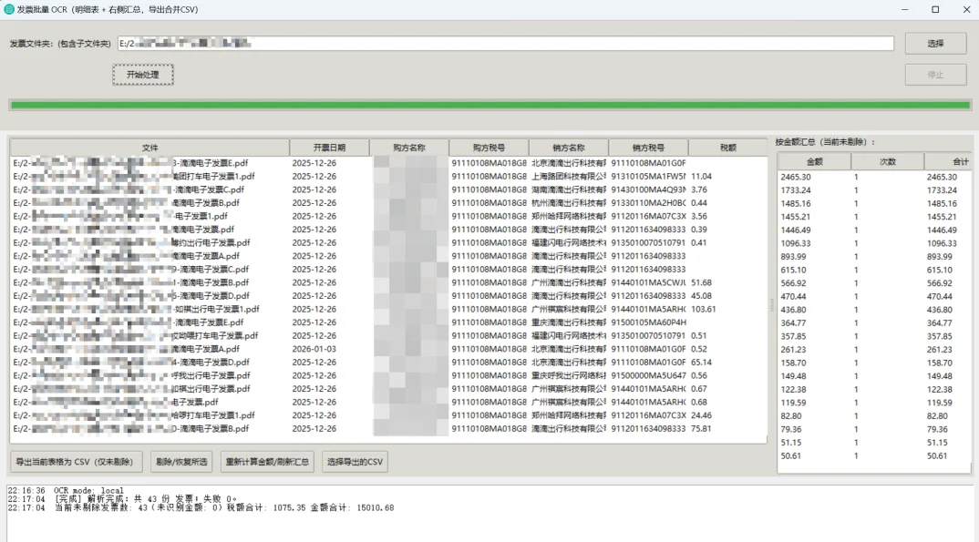
Task: Click seller name 重庆呼我出行网络科技
Action: [x=568, y=375]
